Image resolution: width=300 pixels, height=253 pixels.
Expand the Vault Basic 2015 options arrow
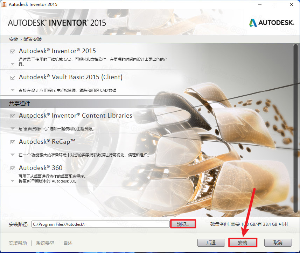pos(13,90)
